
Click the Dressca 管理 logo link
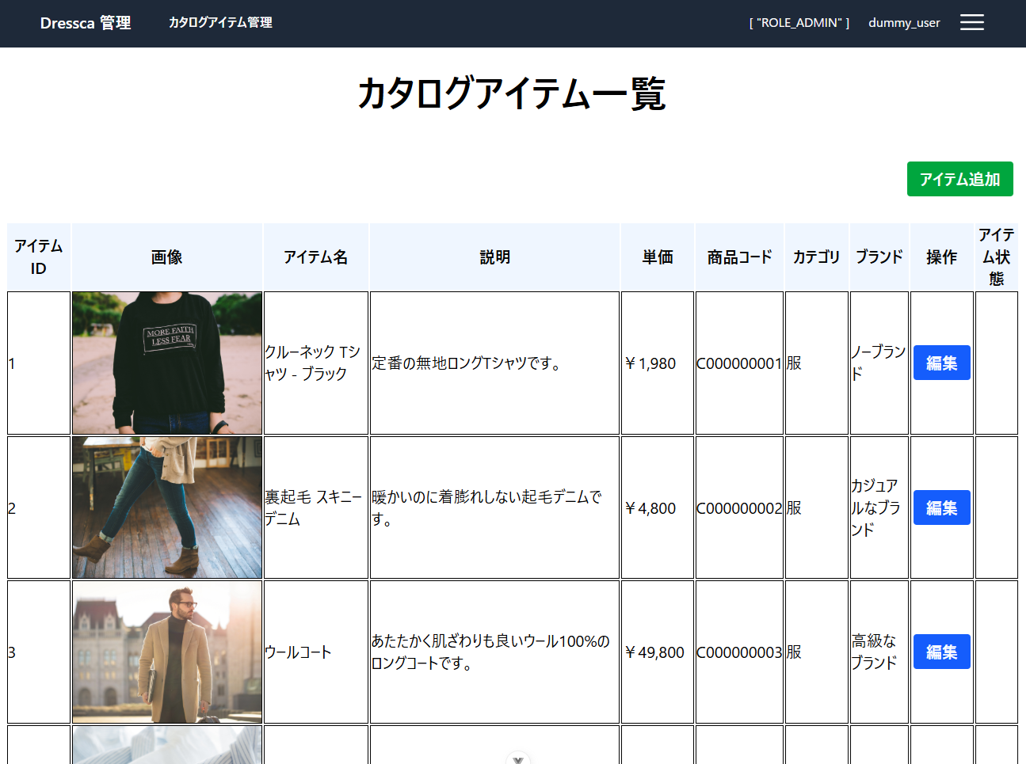click(86, 23)
